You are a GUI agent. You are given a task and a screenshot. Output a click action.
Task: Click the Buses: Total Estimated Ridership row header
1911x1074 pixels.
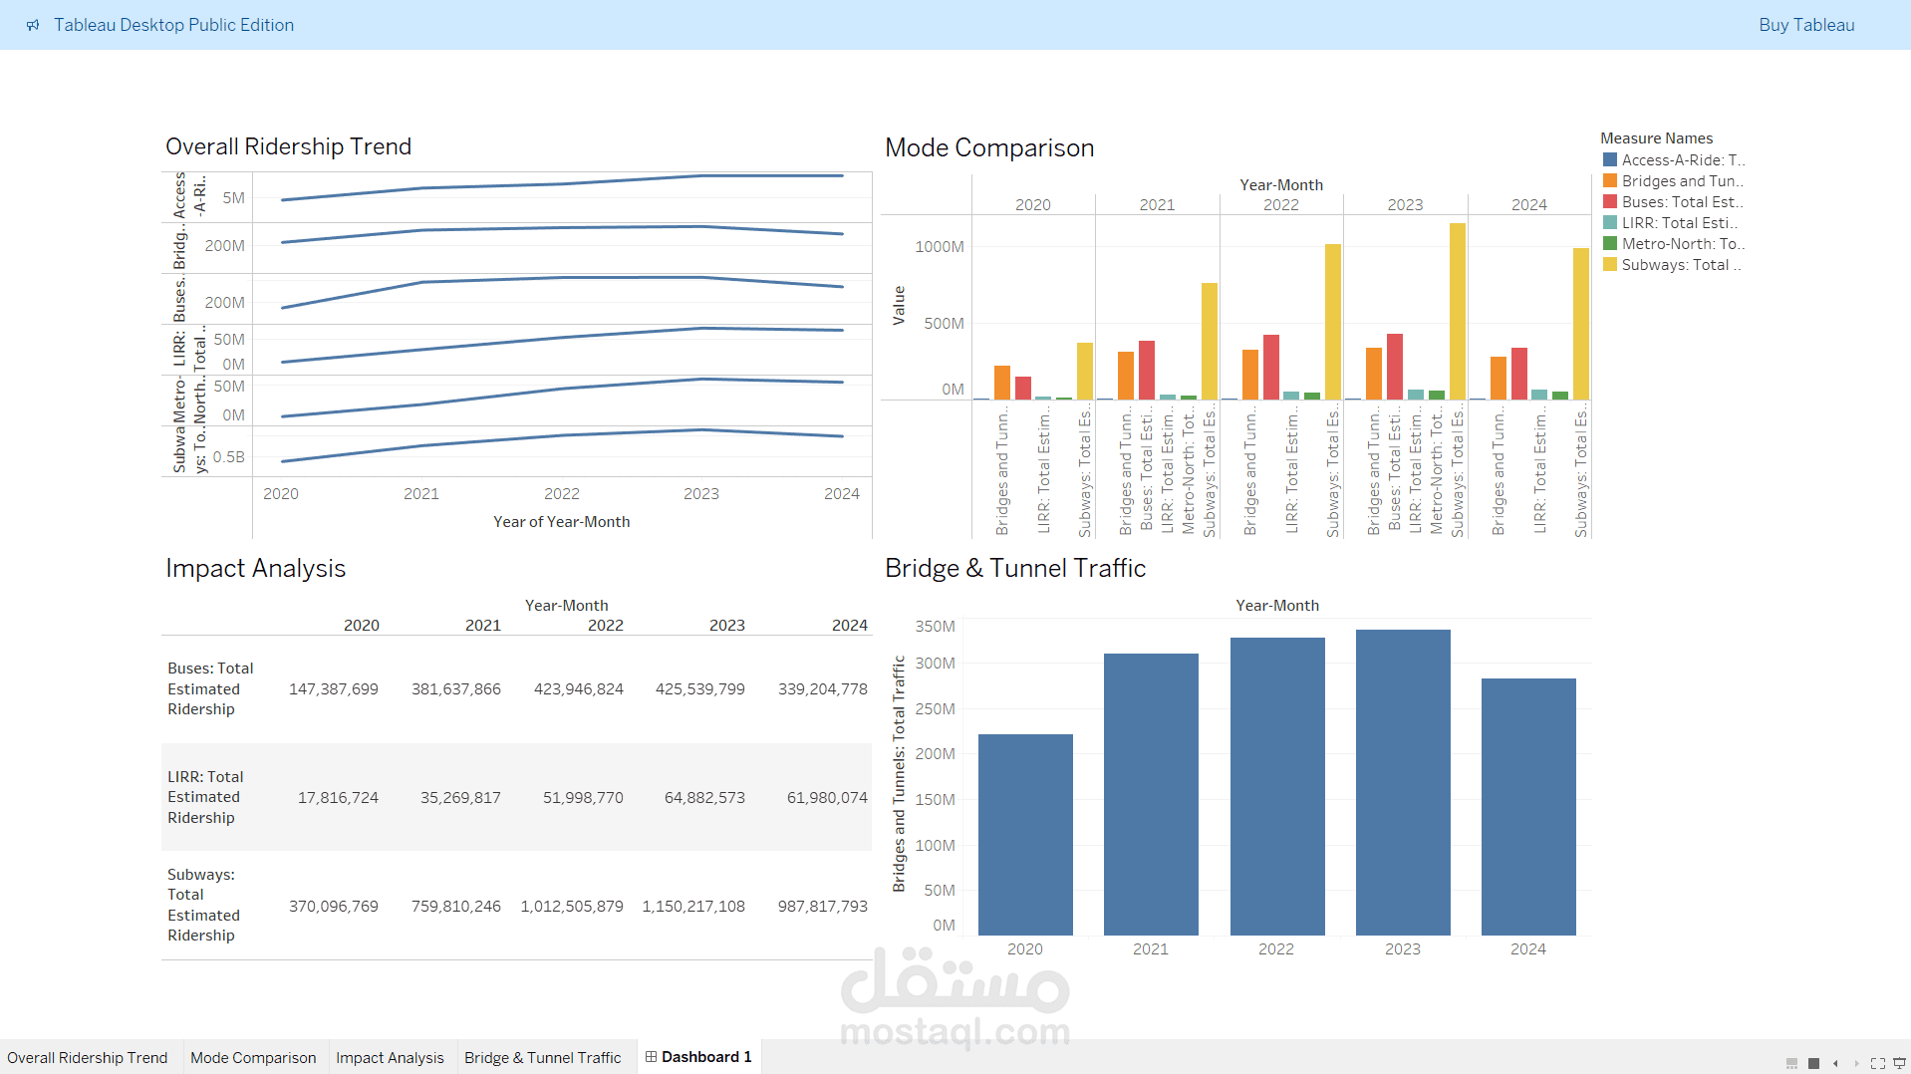pyautogui.click(x=210, y=688)
